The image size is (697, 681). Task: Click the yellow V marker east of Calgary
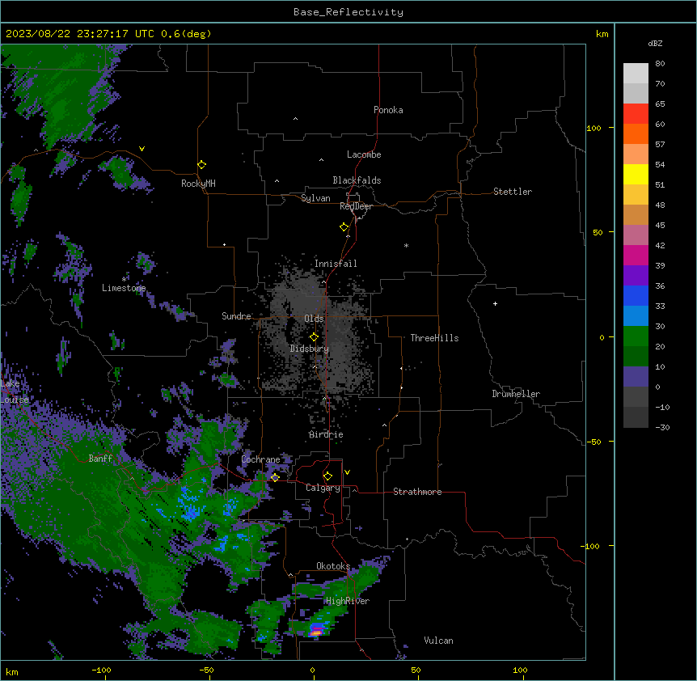347,472
